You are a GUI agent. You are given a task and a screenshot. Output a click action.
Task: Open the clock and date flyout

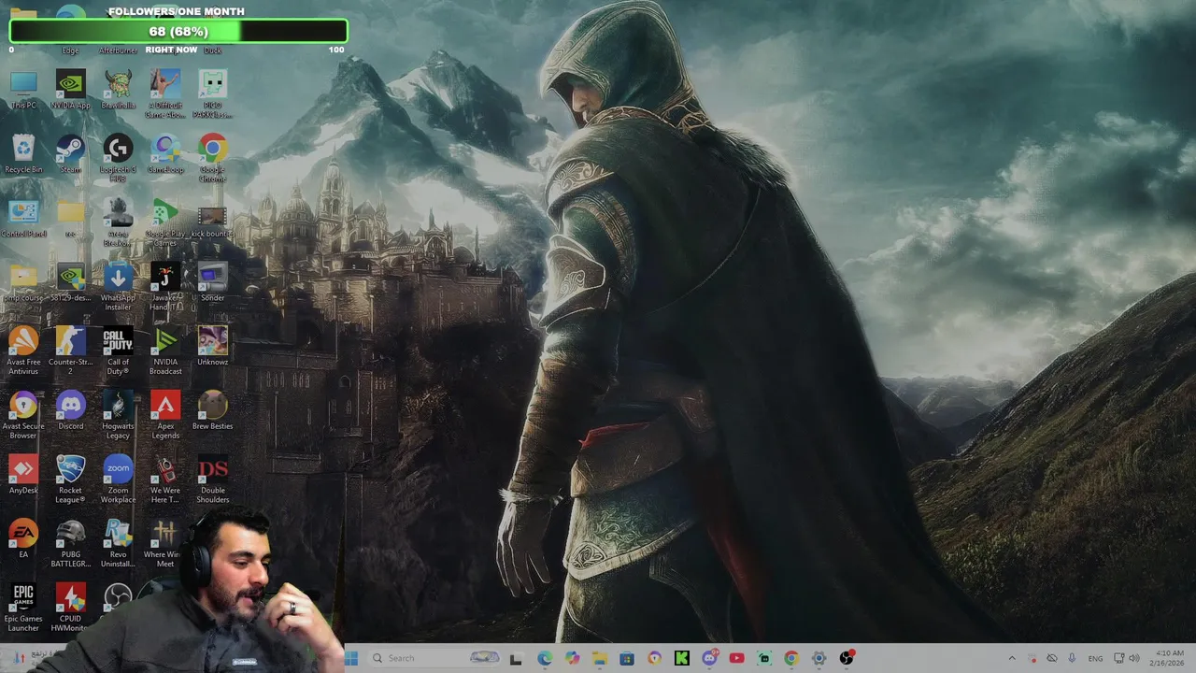(1169, 658)
